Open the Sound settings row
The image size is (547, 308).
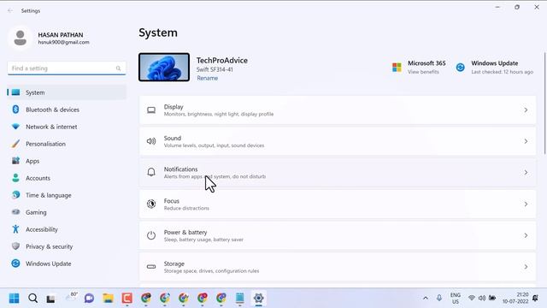[338, 141]
